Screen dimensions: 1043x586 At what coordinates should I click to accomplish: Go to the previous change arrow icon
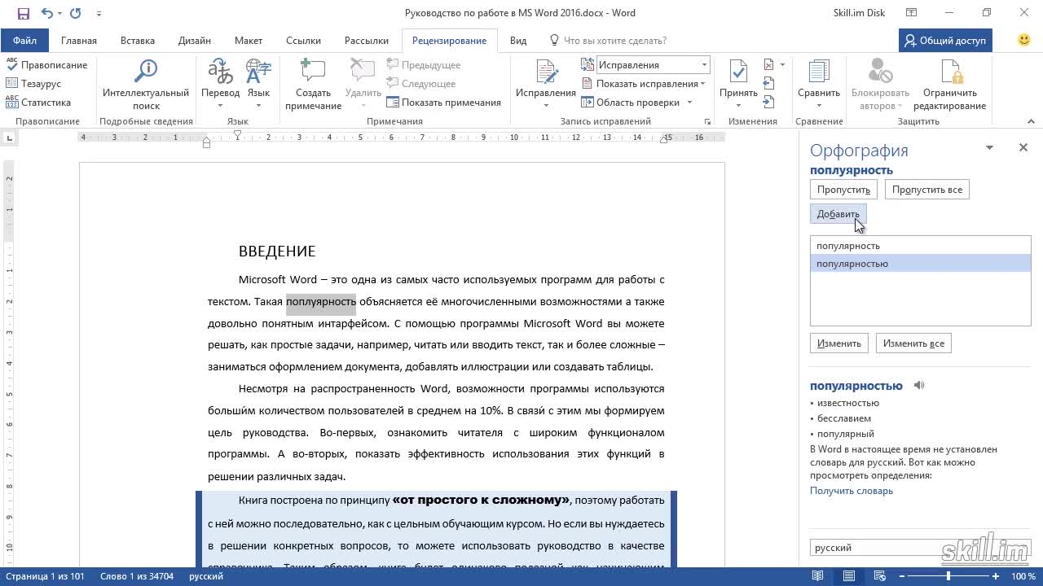[768, 83]
